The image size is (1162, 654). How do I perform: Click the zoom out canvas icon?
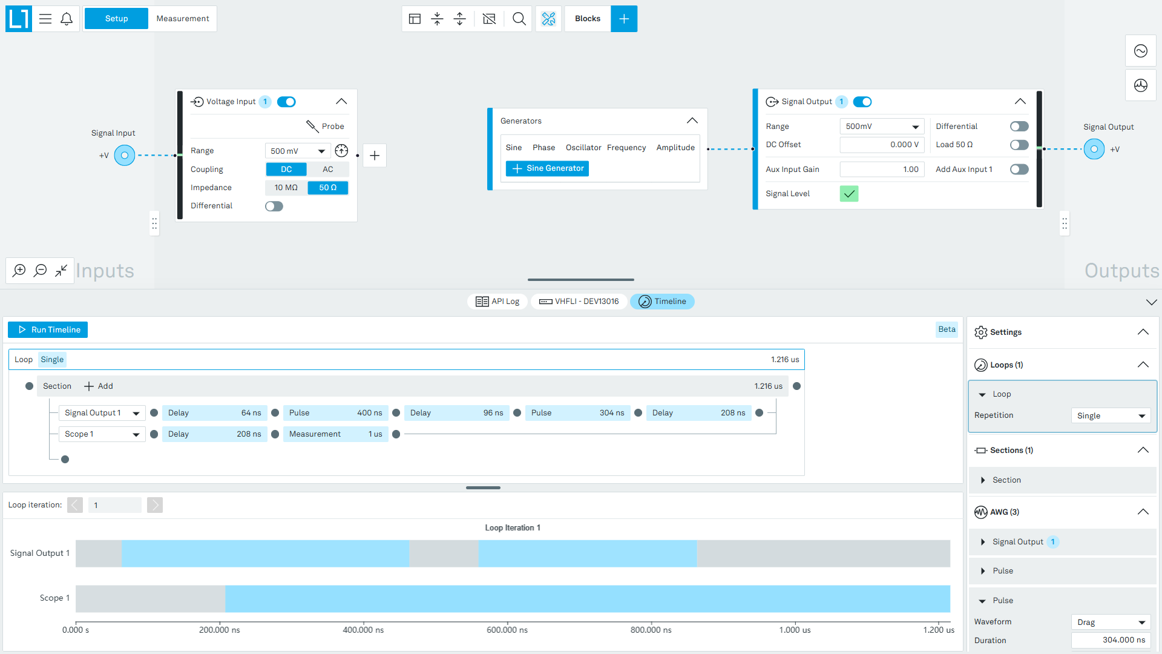[x=41, y=270]
